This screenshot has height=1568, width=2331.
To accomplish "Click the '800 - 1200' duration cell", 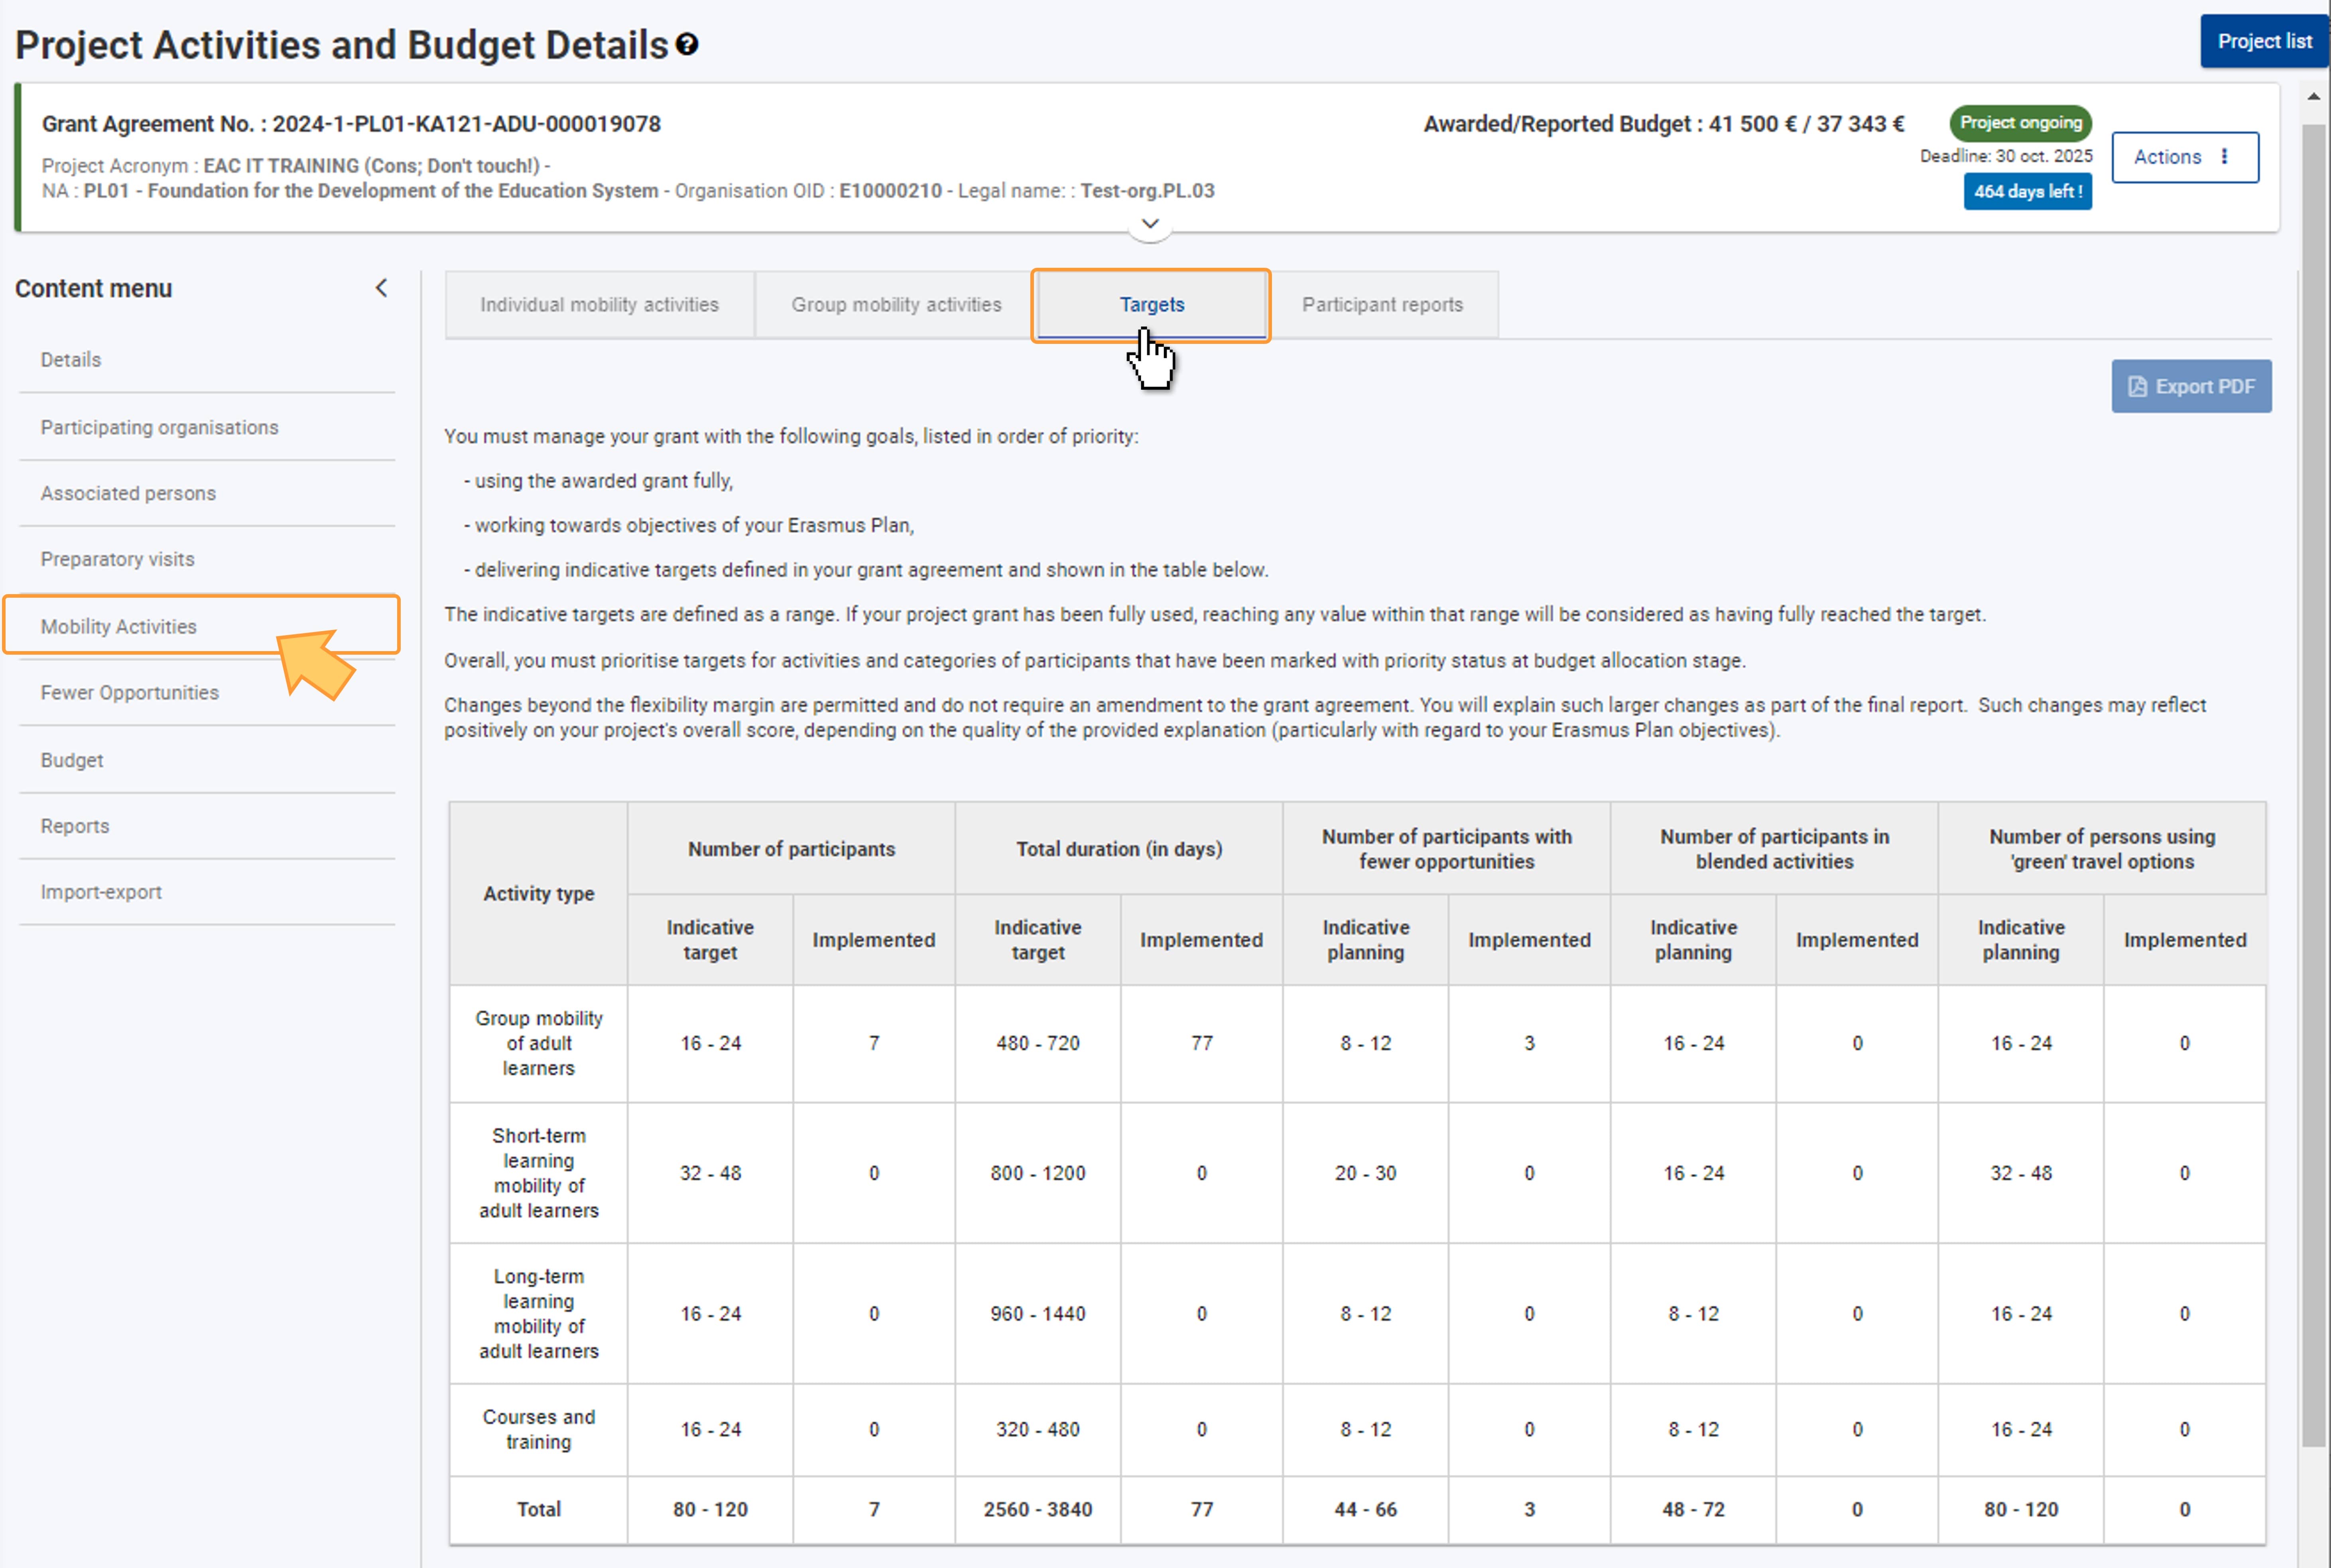I will (1038, 1173).
